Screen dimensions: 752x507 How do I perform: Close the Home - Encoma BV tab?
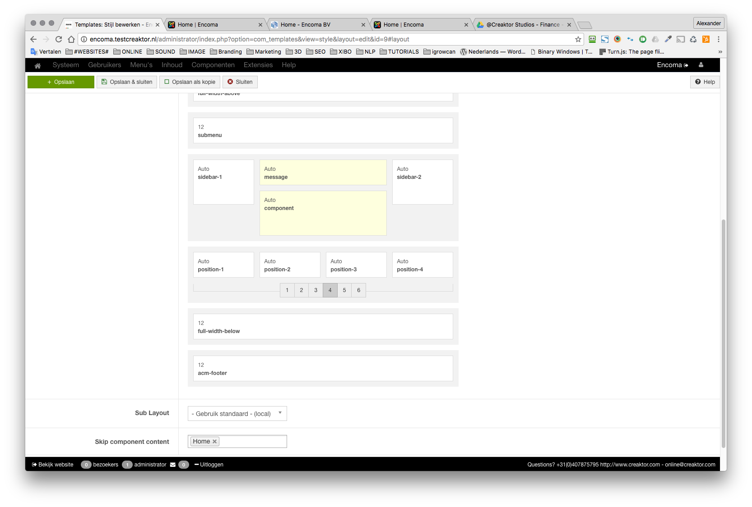(x=363, y=25)
